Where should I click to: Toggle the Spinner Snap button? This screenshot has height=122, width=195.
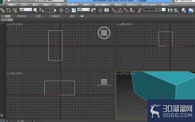[x=132, y=10]
